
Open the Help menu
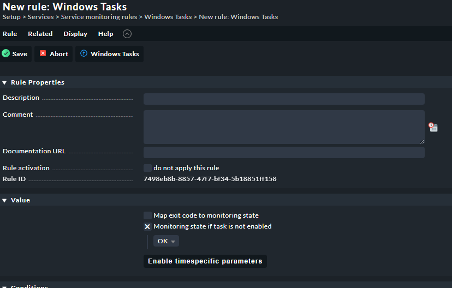coord(105,34)
